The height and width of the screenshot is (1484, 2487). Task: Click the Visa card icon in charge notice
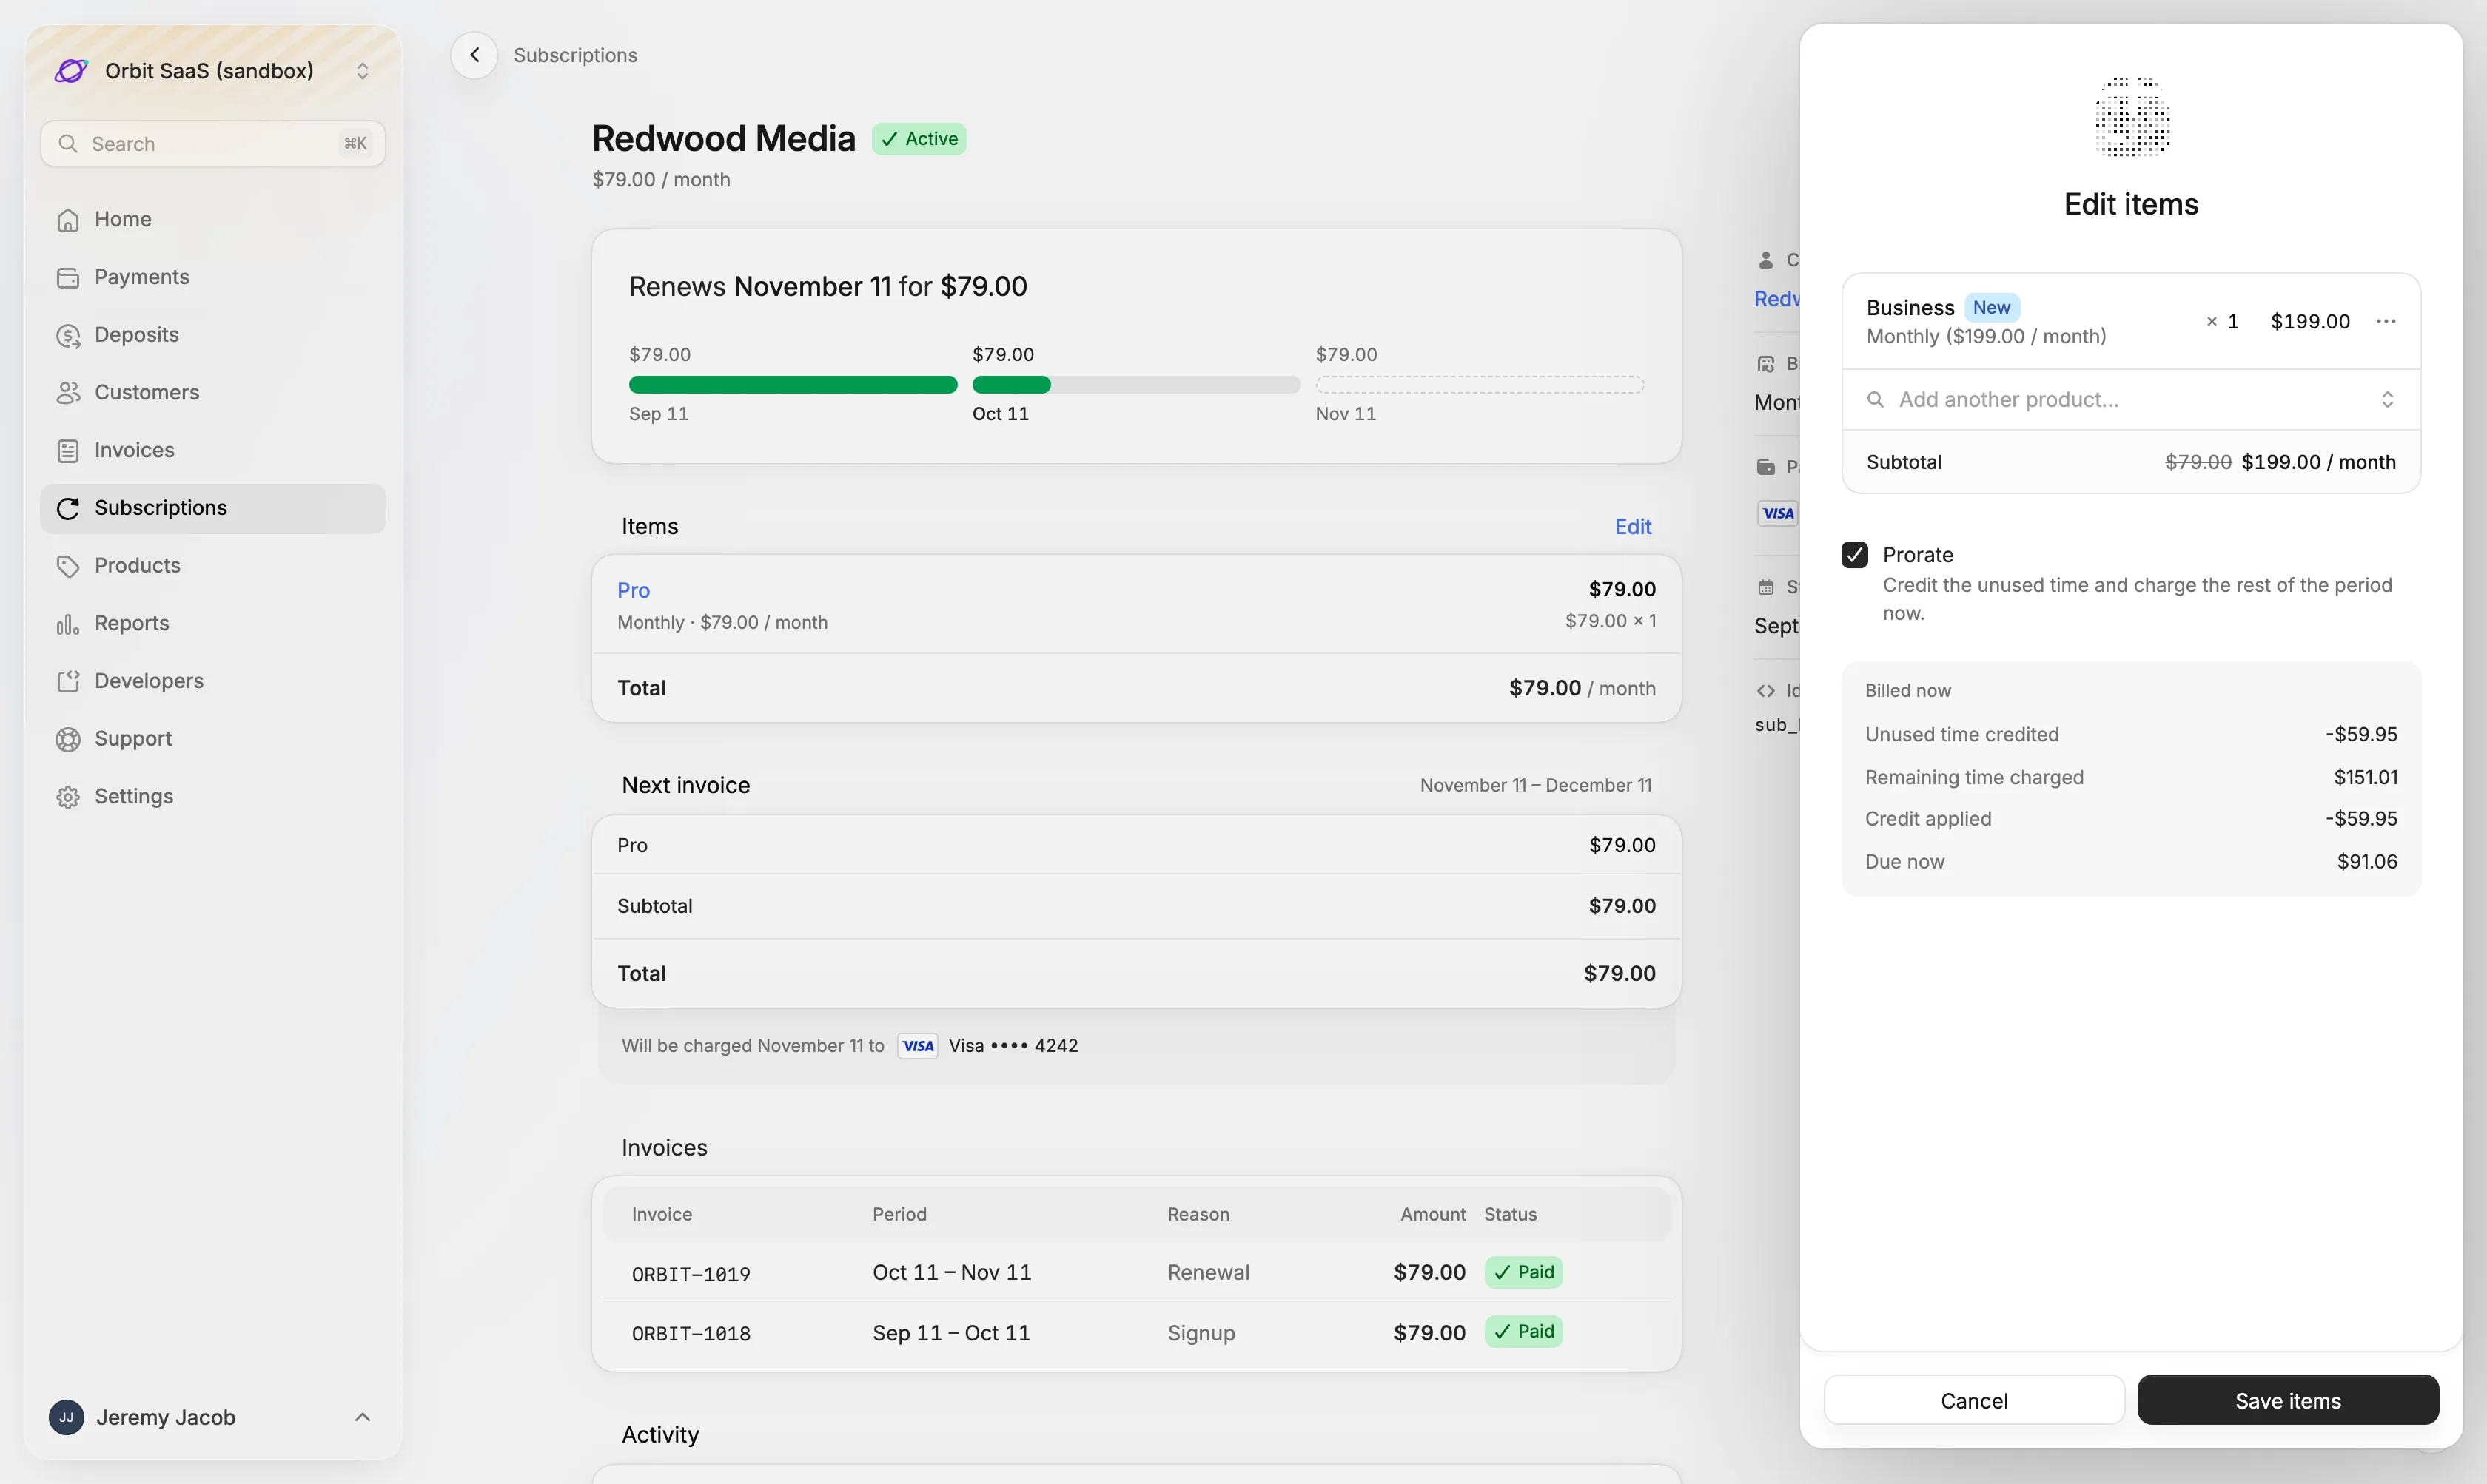(917, 1046)
